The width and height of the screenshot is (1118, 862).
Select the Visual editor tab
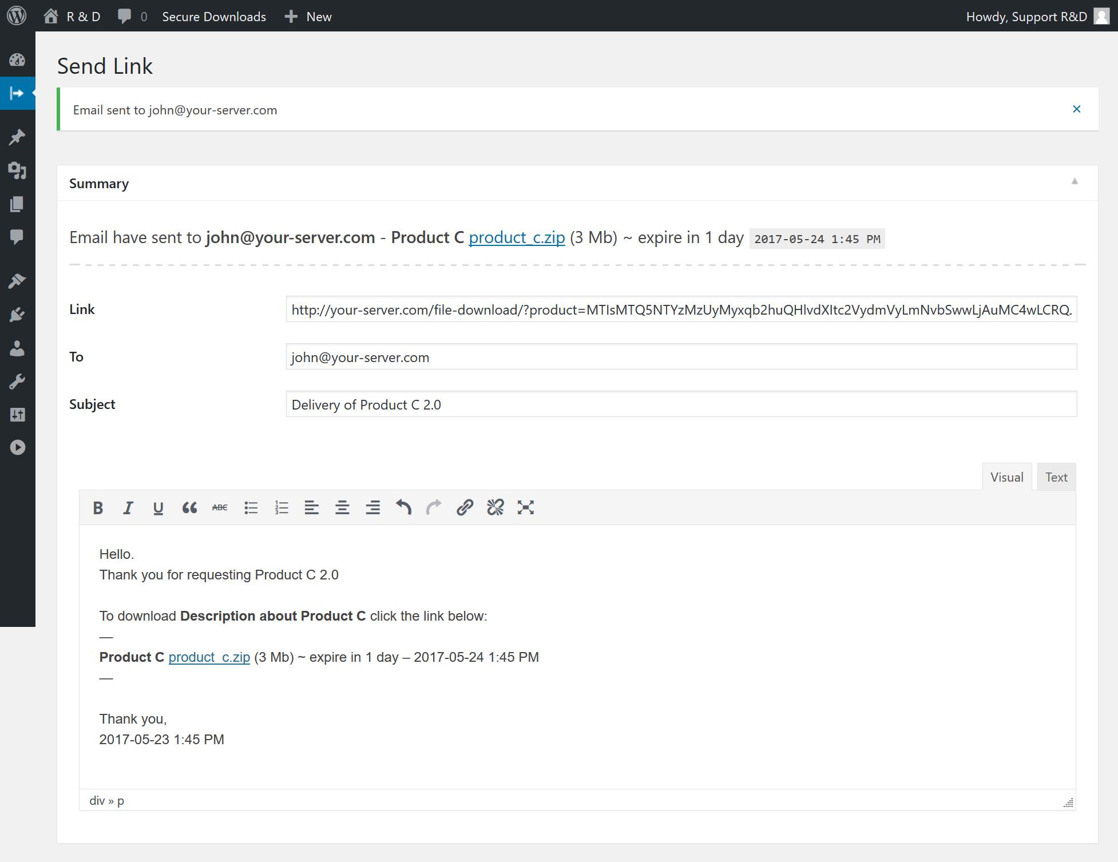pyautogui.click(x=1006, y=477)
